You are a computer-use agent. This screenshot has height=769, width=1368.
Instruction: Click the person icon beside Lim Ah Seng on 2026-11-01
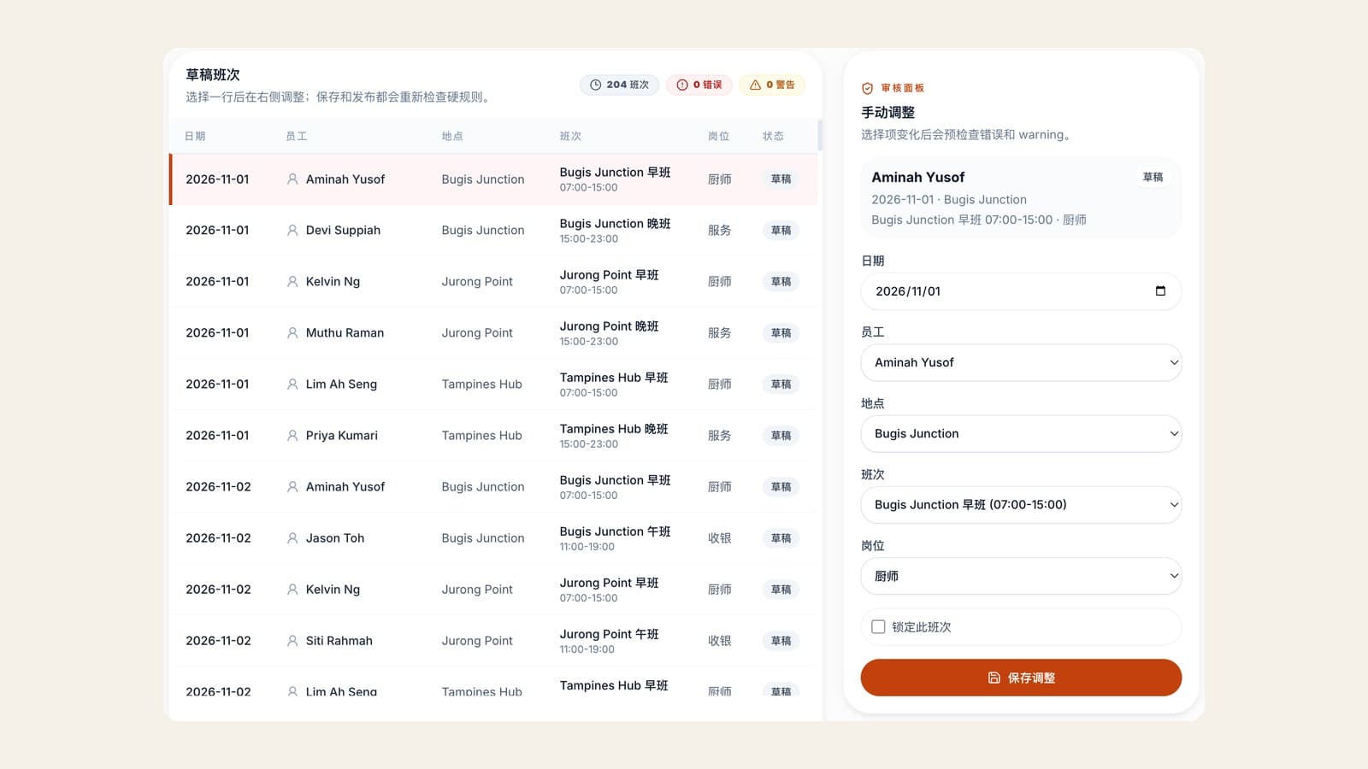point(292,384)
